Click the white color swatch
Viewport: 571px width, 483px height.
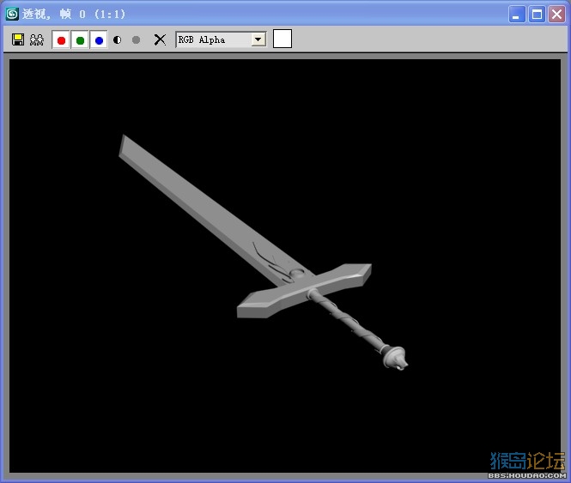[x=282, y=39]
